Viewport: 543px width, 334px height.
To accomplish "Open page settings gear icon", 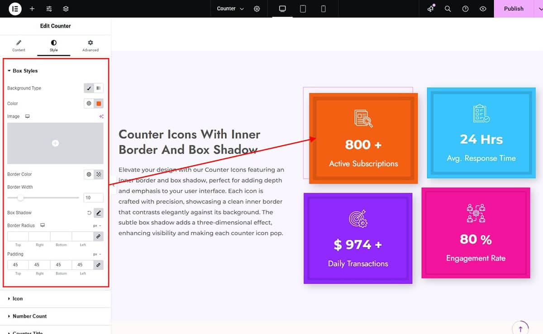I will click(x=257, y=9).
